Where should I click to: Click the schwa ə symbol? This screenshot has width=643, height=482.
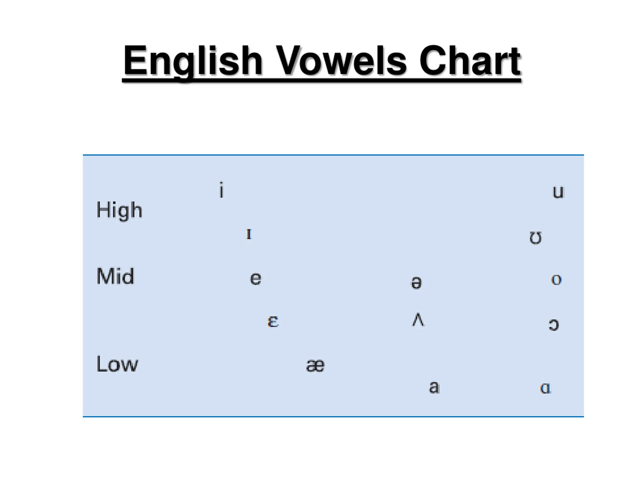coord(416,282)
